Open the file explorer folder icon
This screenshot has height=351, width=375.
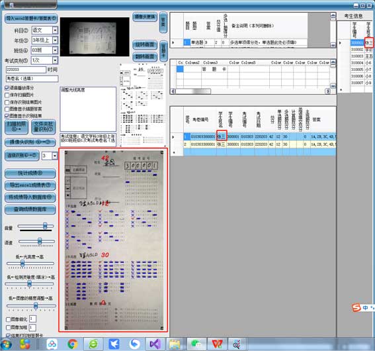175,344
